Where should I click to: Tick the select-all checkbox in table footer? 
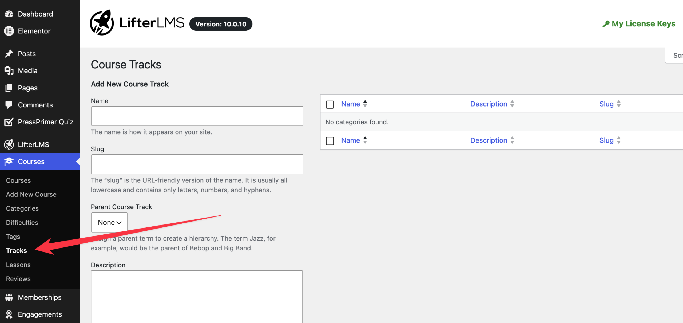pos(330,141)
